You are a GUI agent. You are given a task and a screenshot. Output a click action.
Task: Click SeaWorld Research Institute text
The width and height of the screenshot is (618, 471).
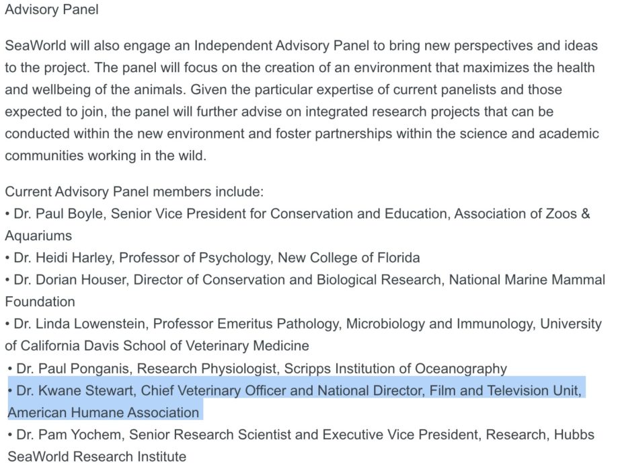(97, 456)
